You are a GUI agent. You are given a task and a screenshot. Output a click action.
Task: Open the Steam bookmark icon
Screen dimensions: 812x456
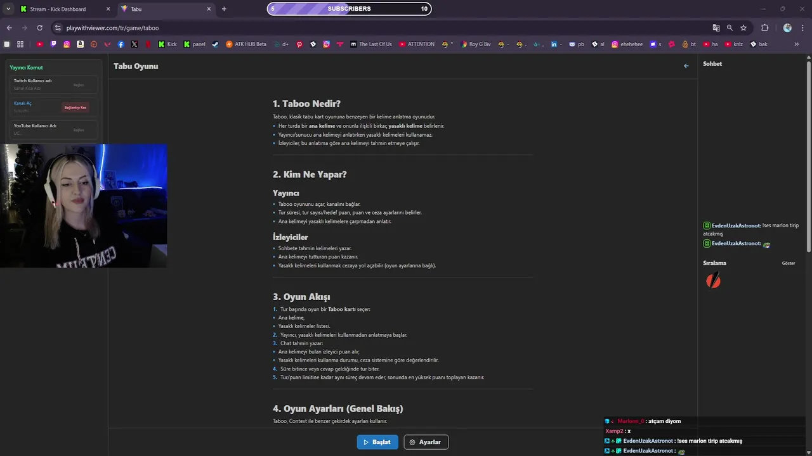point(215,44)
